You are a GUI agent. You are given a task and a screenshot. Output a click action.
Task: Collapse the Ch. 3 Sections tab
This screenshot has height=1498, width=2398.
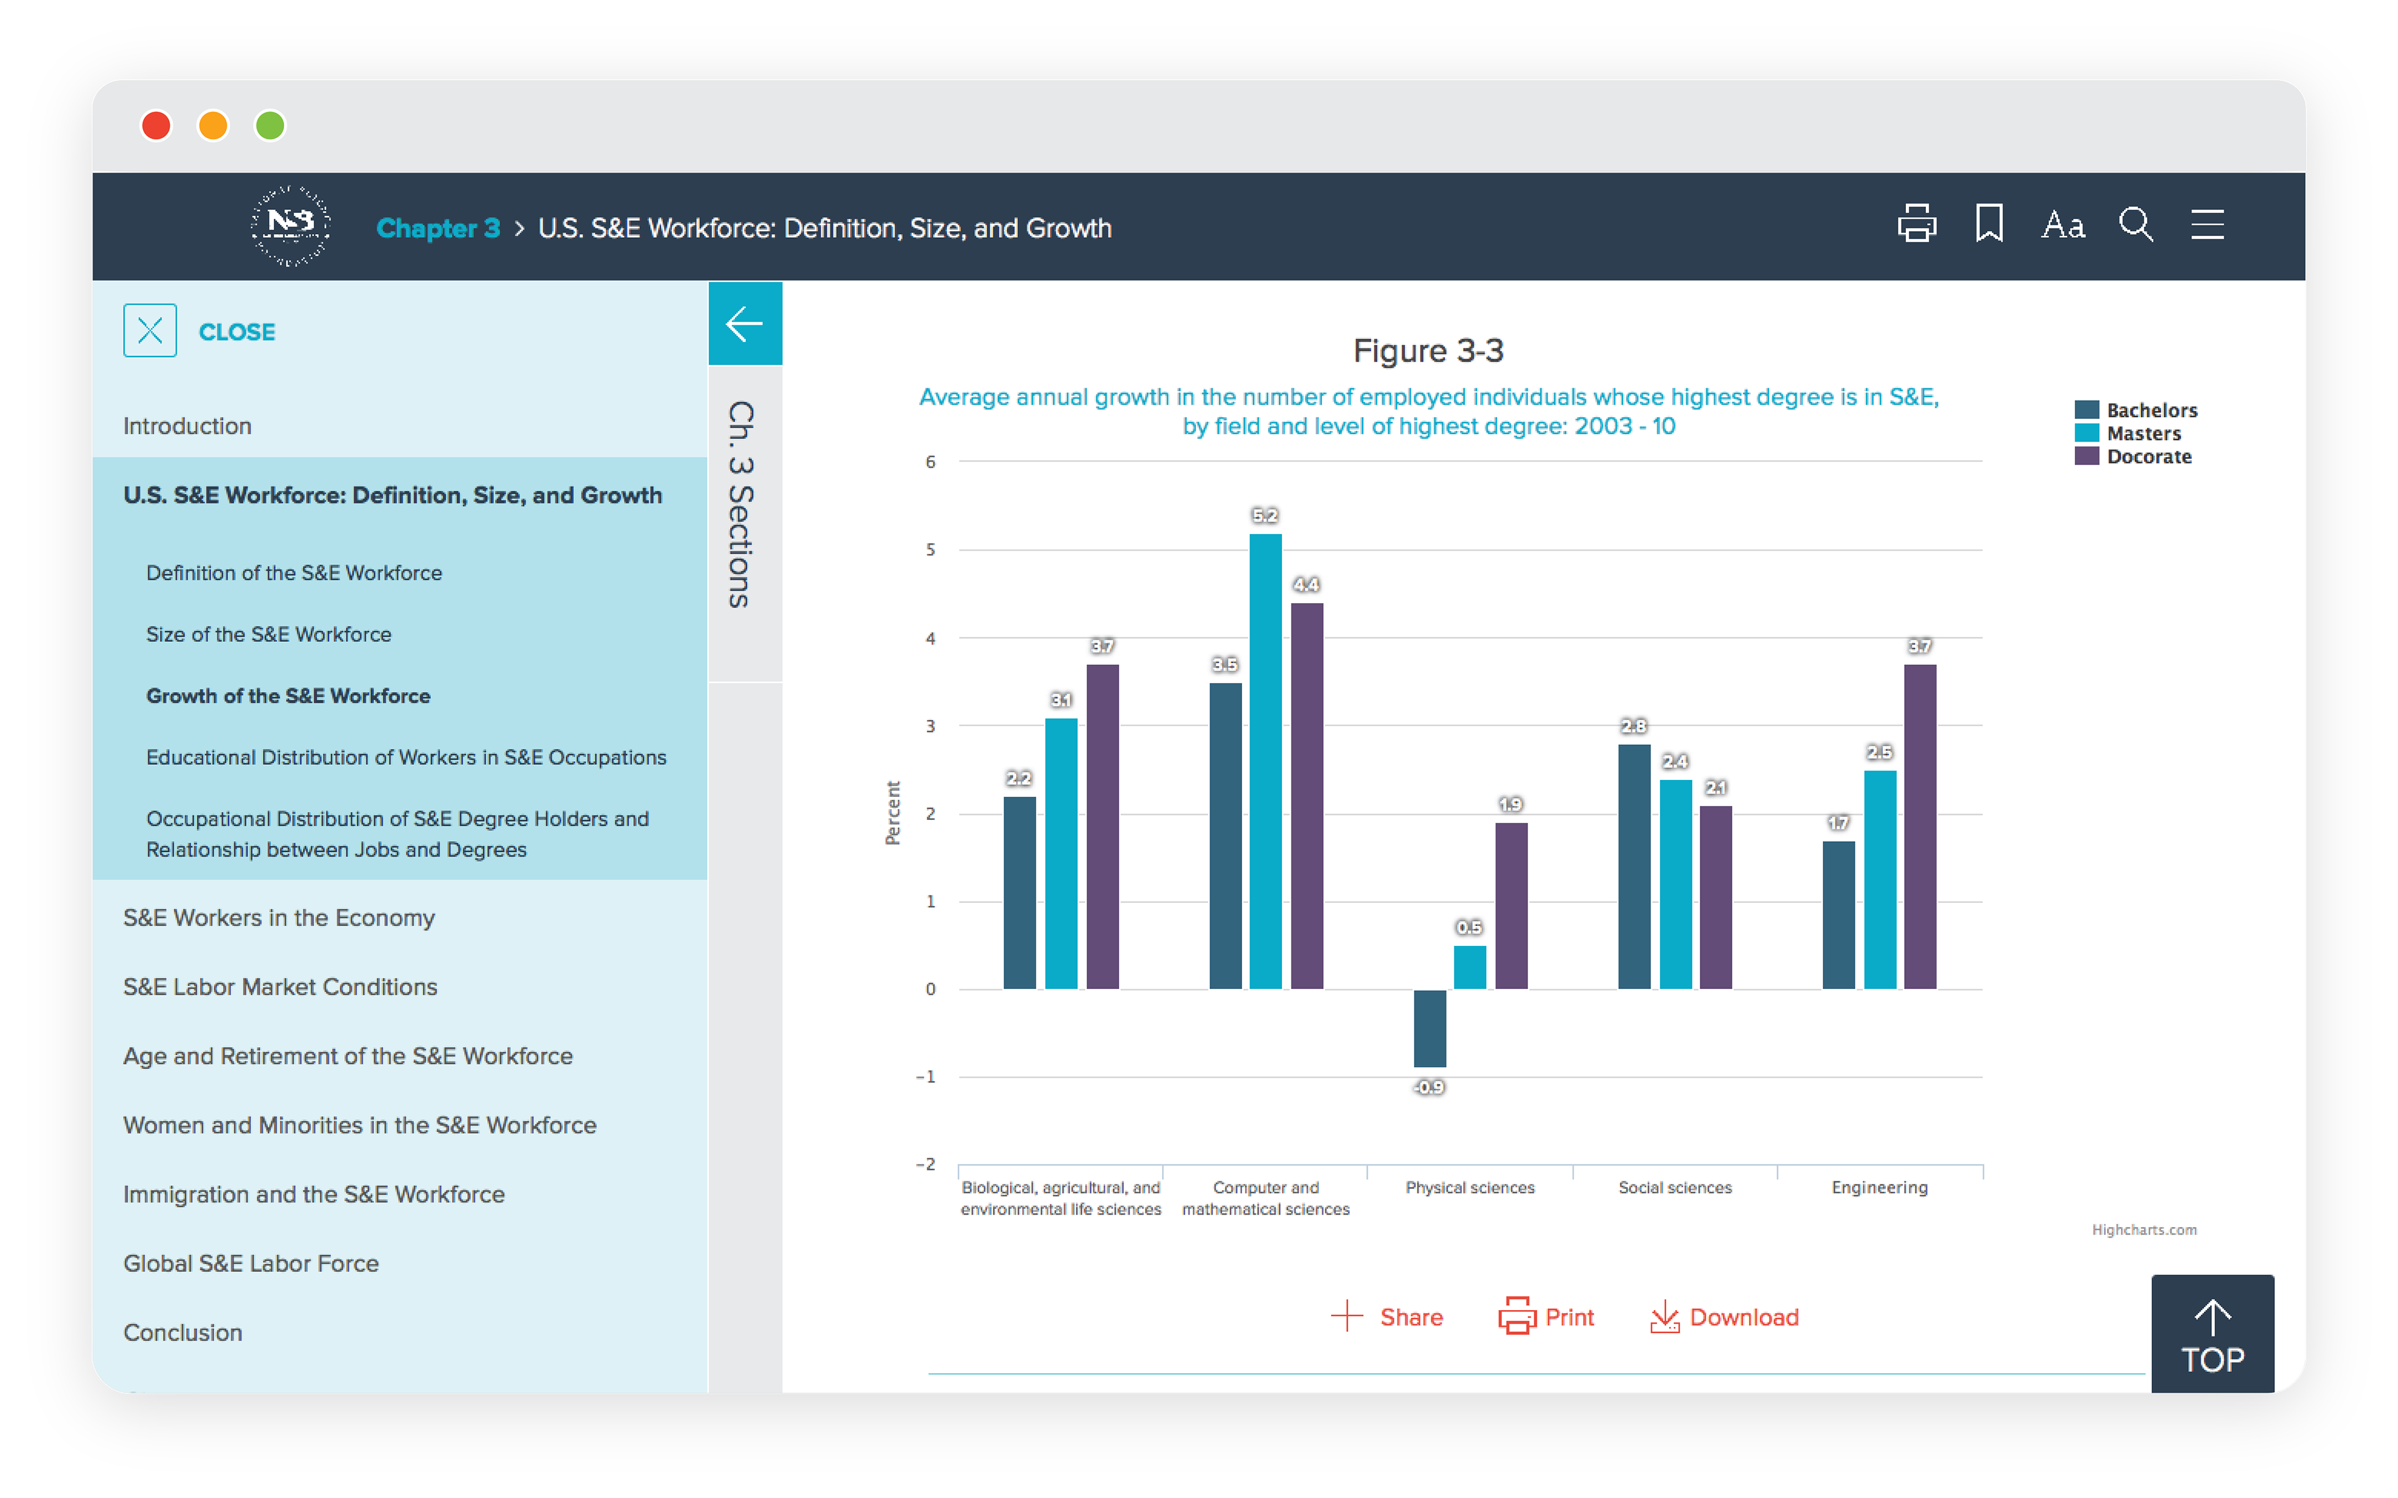[743, 505]
